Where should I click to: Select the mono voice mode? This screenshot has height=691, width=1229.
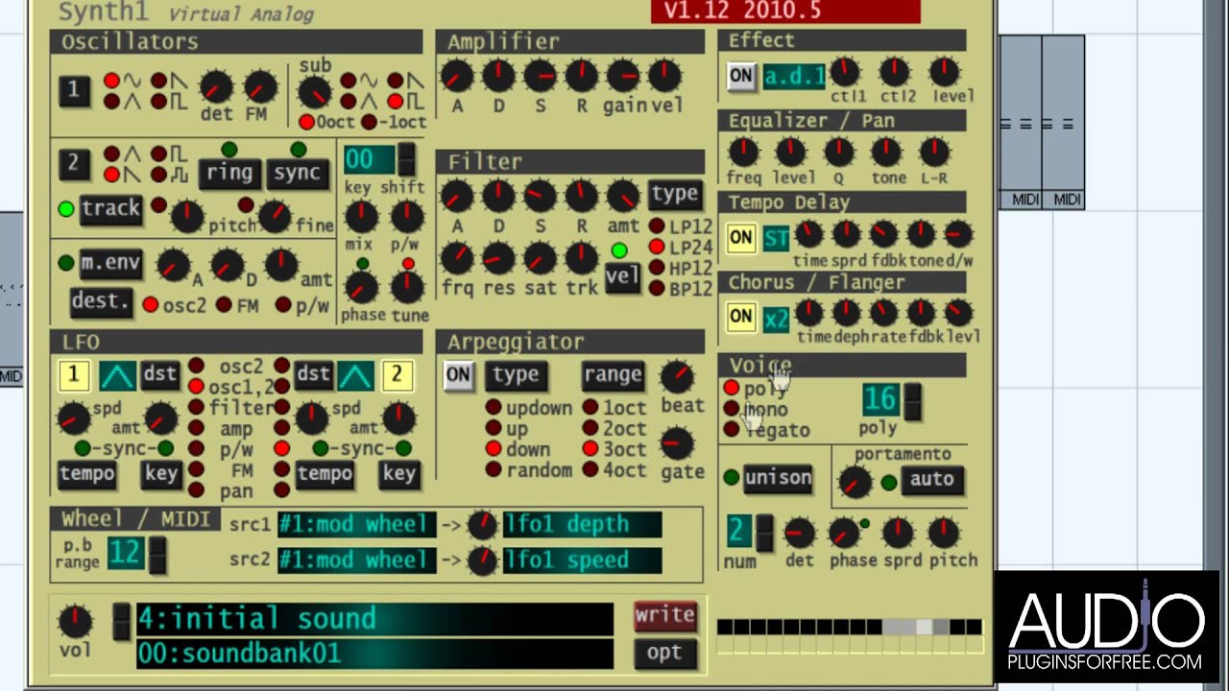[732, 410]
